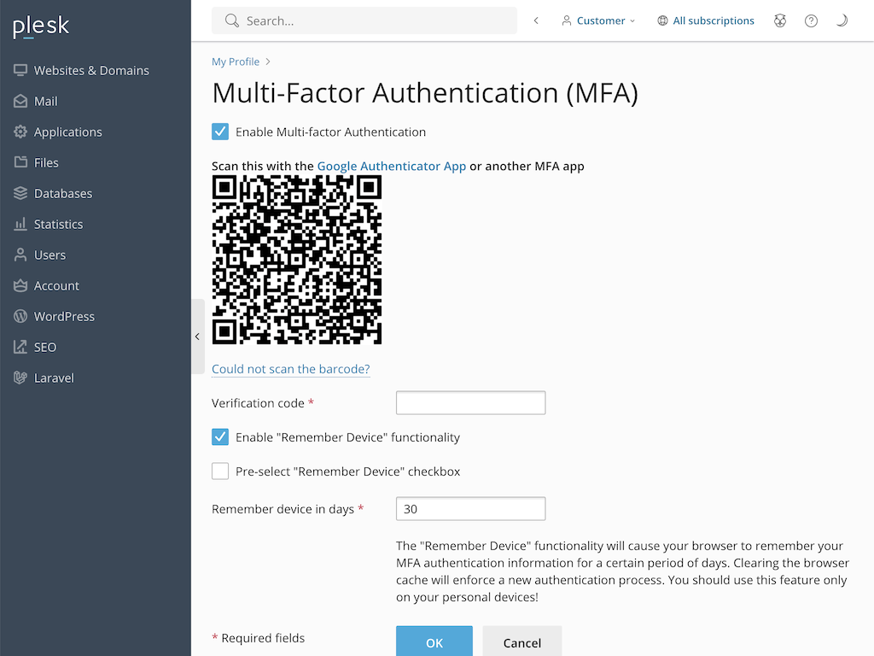Navigate to My Profile breadcrumb
Viewport: 874px width, 656px height.
(236, 61)
